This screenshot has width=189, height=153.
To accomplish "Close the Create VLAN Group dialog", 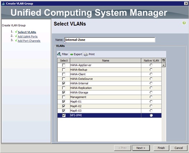I will 186,4.
